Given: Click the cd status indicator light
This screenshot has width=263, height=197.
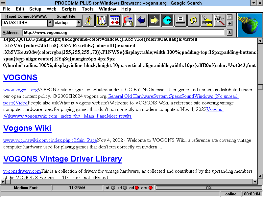Looking at the screenshot, I should (137, 188).
